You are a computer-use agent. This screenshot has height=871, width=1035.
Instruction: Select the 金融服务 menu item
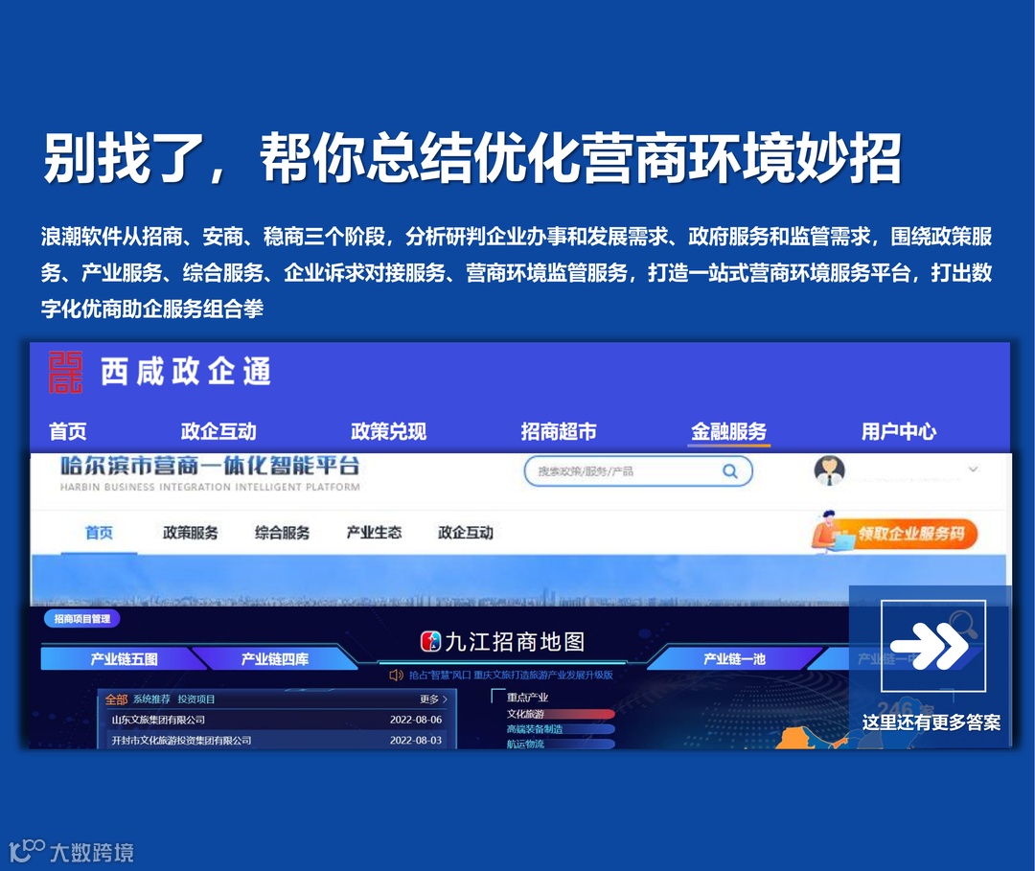[x=728, y=431]
